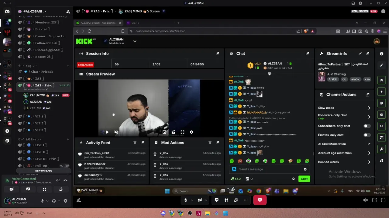Toggle noise suppression in voice panel
Image resolution: width=389 pixels, height=218 pixels.
pos(58,181)
